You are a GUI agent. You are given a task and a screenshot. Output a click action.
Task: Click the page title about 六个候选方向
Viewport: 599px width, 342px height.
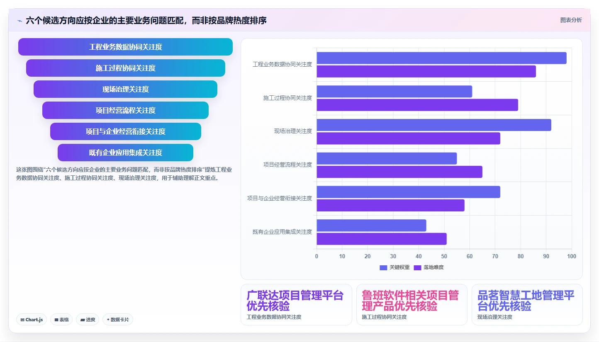[x=146, y=20]
